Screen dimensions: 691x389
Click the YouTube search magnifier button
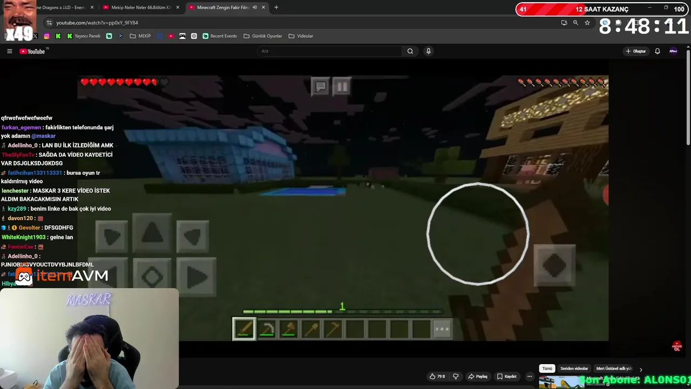pyautogui.click(x=410, y=51)
